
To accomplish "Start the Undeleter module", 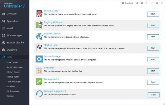I will click(x=153, y=71).
